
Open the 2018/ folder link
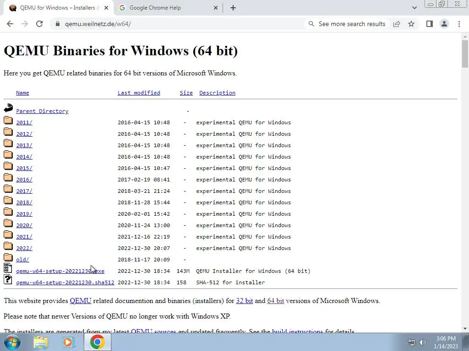click(24, 202)
